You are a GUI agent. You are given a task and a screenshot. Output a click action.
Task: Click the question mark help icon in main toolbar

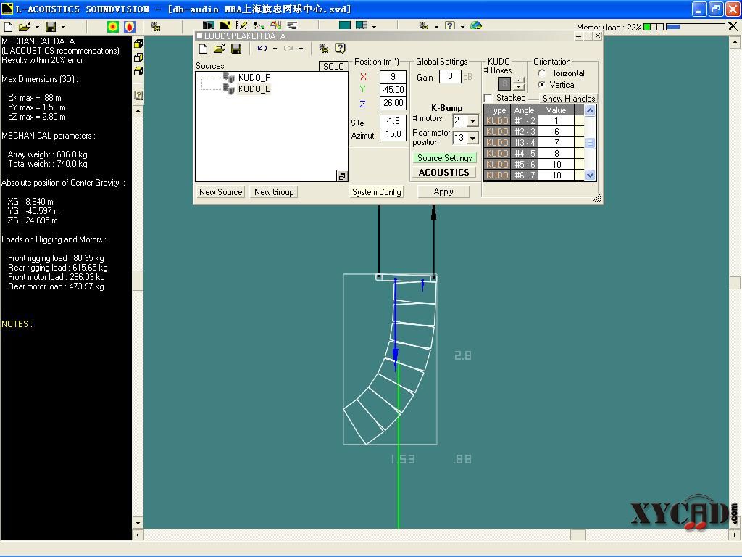click(x=450, y=25)
